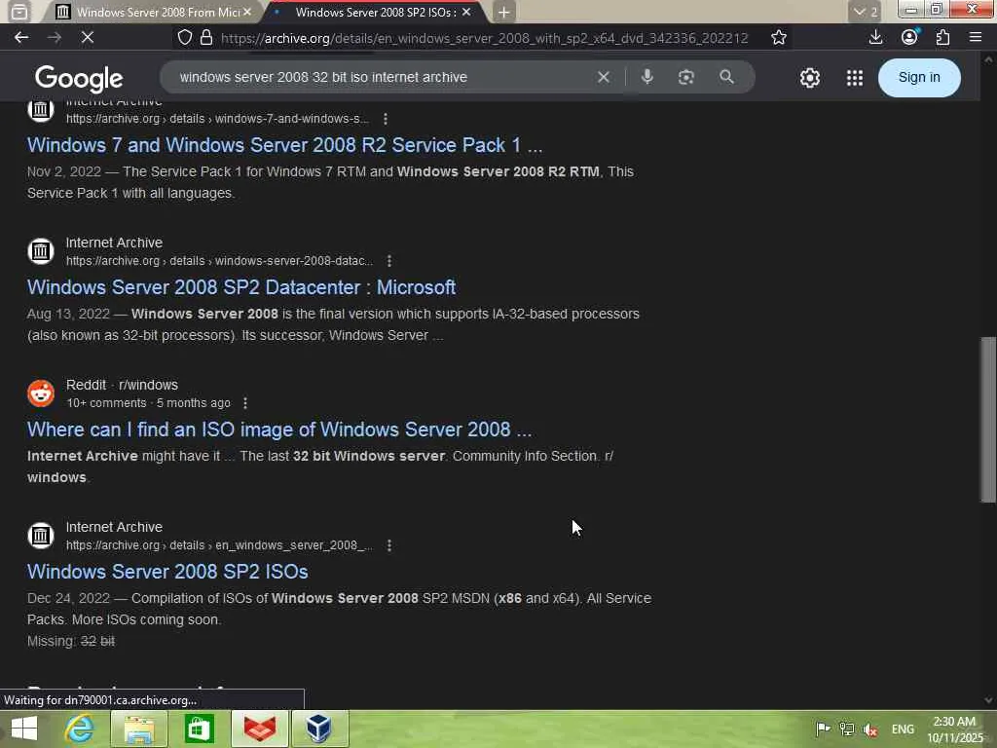Open the three-dot menu for the SP2 Datacenter result
Image resolution: width=997 pixels, height=748 pixels.
(389, 261)
